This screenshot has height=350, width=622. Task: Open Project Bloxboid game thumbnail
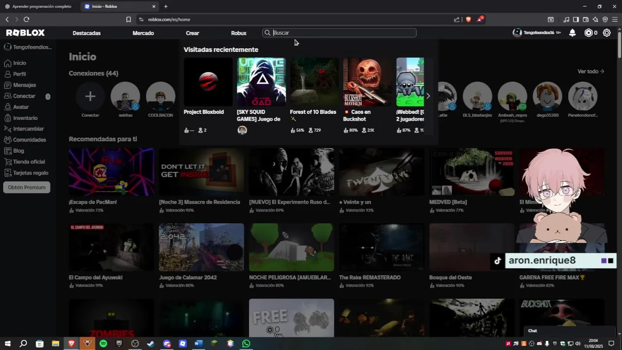pos(208,82)
